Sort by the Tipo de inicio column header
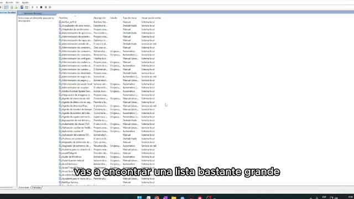 [x=130, y=18]
